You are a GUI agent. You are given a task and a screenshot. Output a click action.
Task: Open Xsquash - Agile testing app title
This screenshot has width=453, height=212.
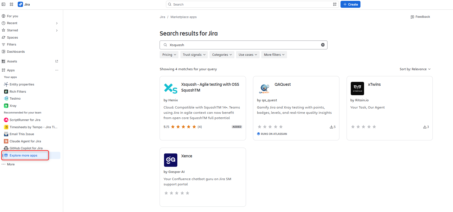(210, 87)
